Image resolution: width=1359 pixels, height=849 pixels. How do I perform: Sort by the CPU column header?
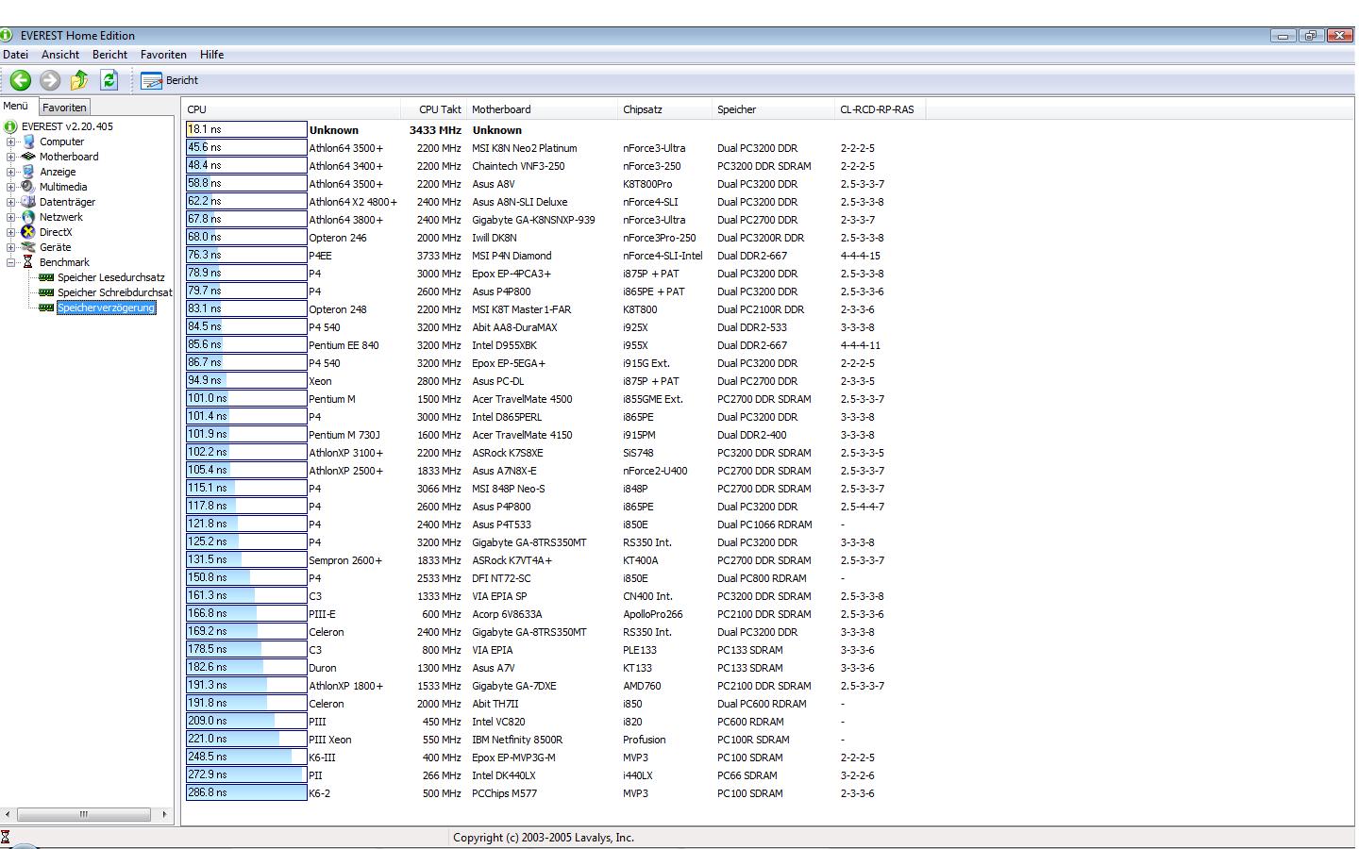[x=292, y=109]
